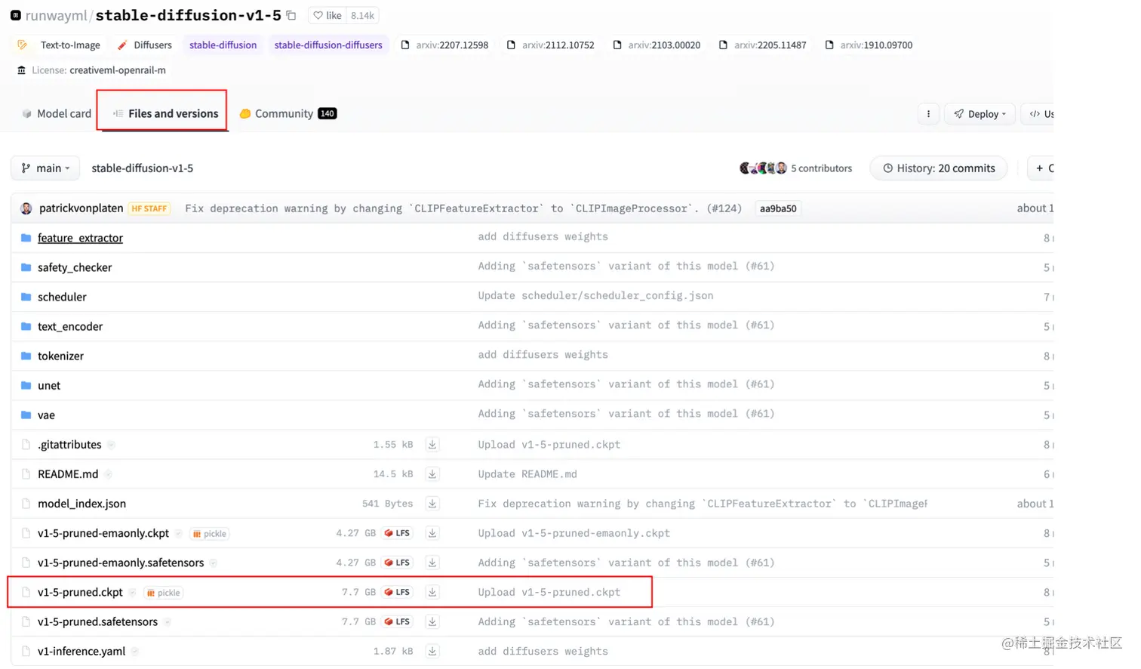The image size is (1141, 669).
Task: Click the runwayml organization name
Action: tap(57, 15)
